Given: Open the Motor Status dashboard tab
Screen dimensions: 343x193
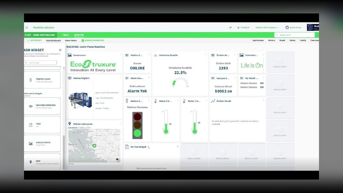Looking at the screenshot, I should [71, 41].
